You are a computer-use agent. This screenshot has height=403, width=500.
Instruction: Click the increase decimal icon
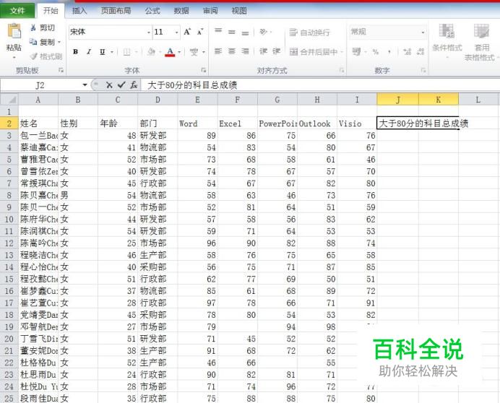tap(408, 52)
